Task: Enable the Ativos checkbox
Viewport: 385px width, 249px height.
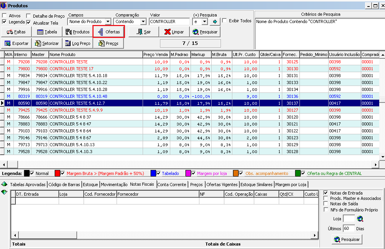Action: pos(4,16)
